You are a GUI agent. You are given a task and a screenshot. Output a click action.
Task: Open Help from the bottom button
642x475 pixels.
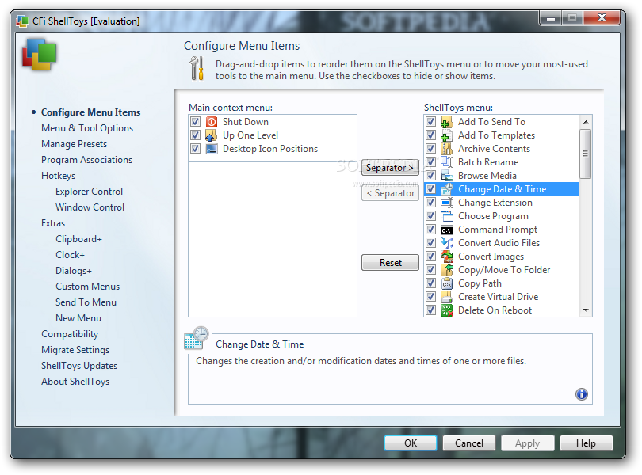[x=586, y=443]
